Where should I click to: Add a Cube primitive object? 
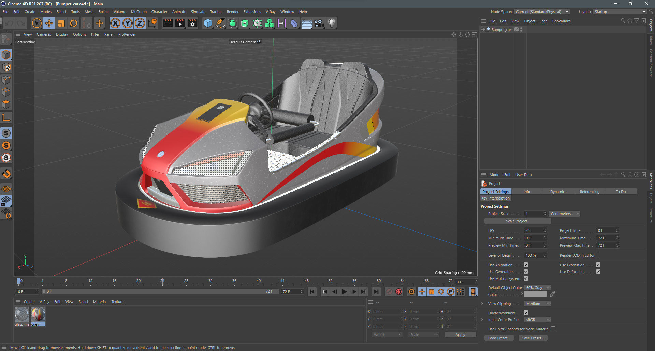(x=208, y=23)
